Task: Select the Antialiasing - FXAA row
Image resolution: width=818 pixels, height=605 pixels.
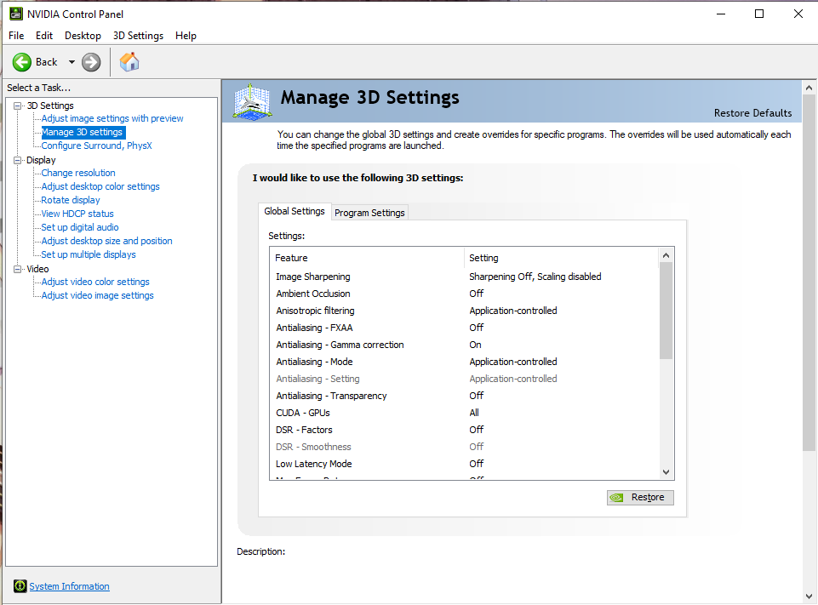Action: click(x=464, y=328)
